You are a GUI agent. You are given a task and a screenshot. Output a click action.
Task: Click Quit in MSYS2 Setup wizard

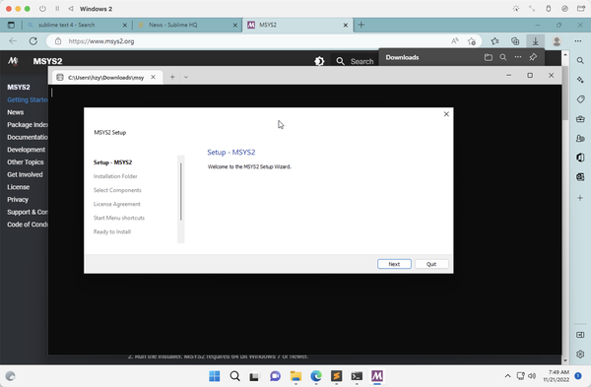[431, 264]
